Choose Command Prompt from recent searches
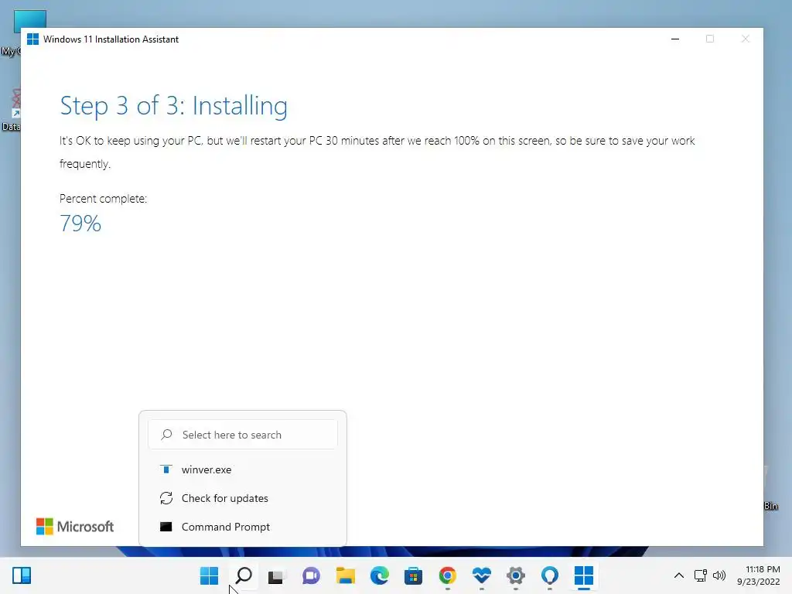792x594 pixels. [x=242, y=527]
